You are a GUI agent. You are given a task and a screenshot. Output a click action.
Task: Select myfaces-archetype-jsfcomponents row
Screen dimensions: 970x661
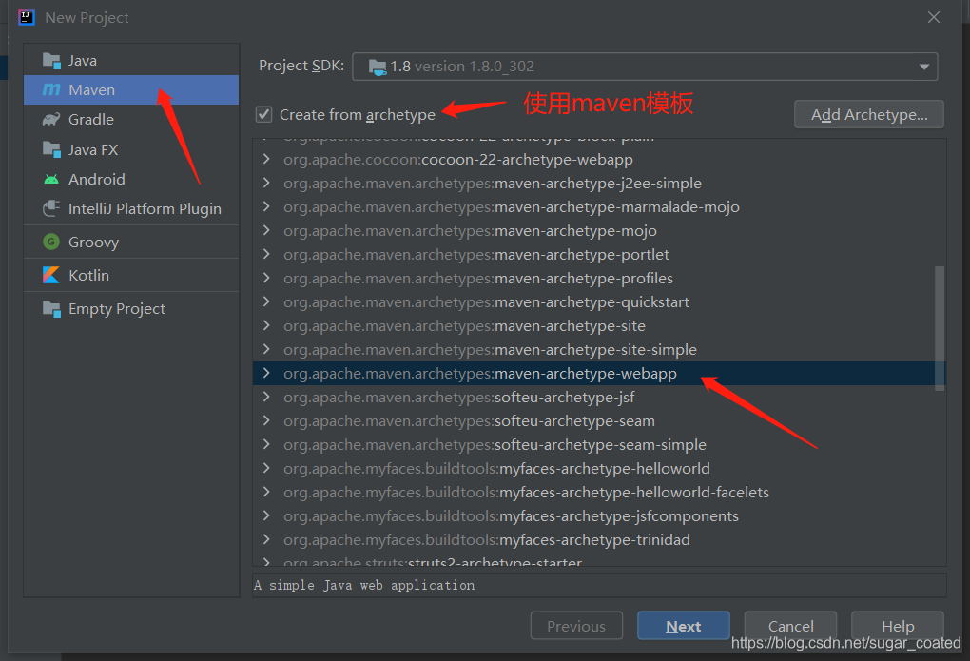pos(599,515)
